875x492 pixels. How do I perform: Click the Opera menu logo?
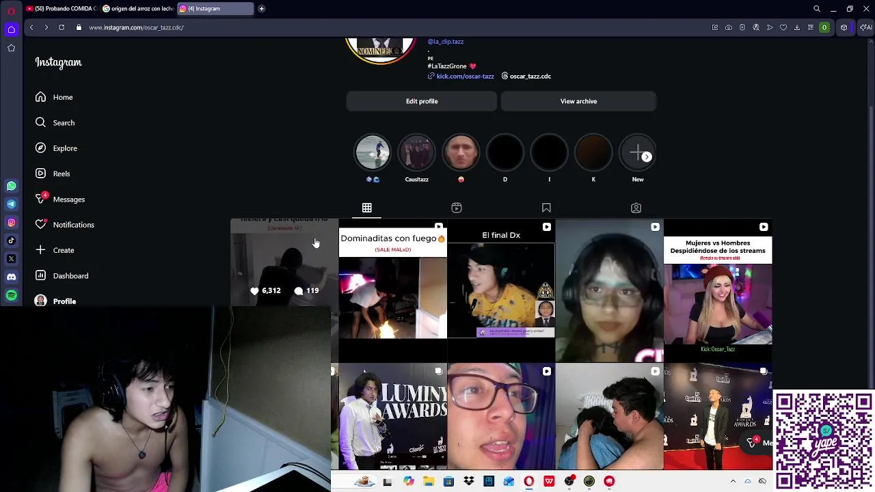(11, 10)
